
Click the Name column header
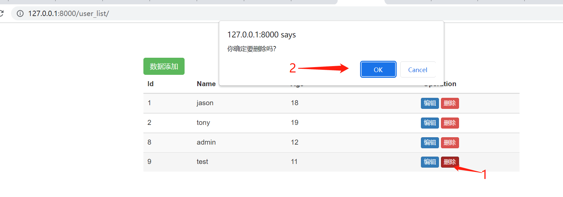[206, 84]
